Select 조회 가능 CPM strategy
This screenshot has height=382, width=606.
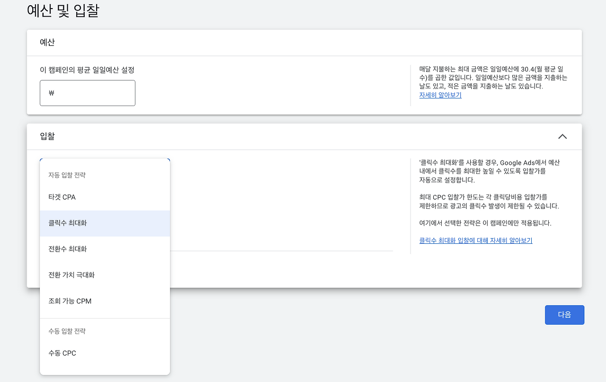tap(69, 301)
